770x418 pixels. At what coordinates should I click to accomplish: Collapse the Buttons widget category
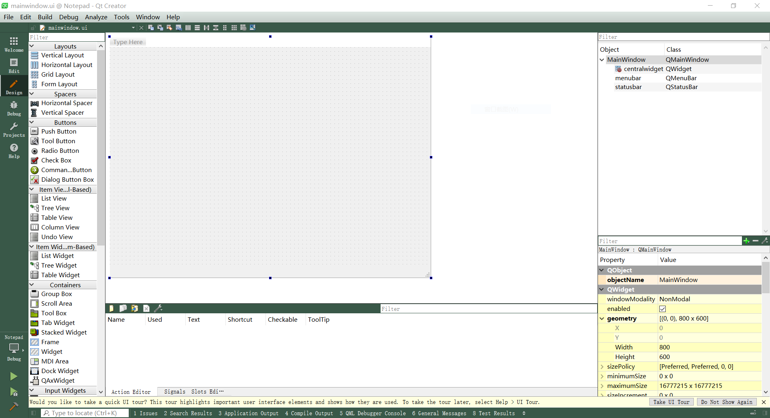pyautogui.click(x=32, y=122)
